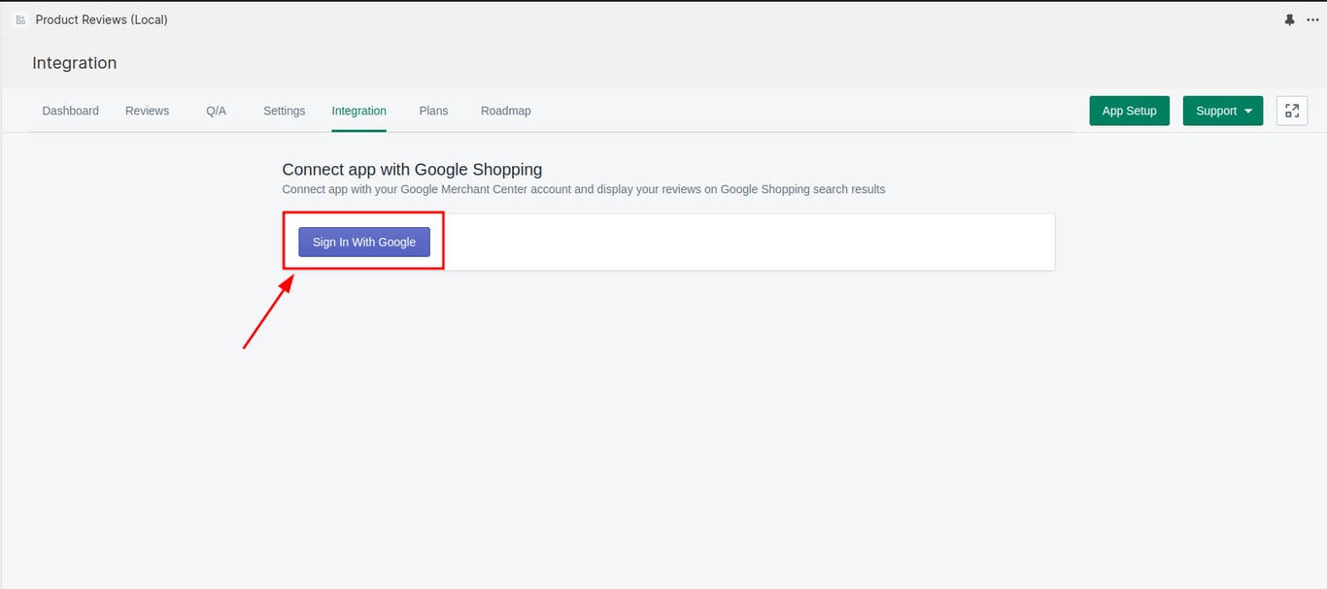Viewport: 1327px width, 589px height.
Task: Click Sign In With Google button
Action: 364,242
